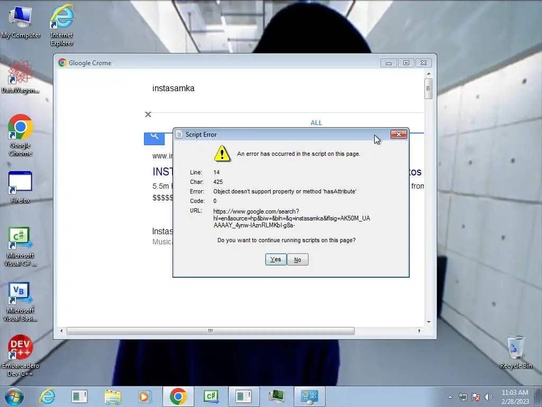
Task: Launch Internet Explorer desktop shortcut
Action: tap(61, 25)
